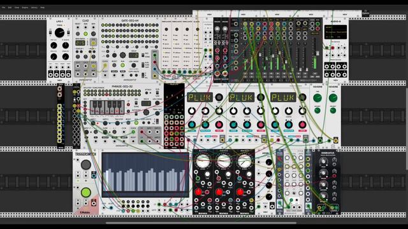The width and height of the screenshot is (408, 229).
Task: Click the BPM display on CLKD
Action: tap(80, 43)
